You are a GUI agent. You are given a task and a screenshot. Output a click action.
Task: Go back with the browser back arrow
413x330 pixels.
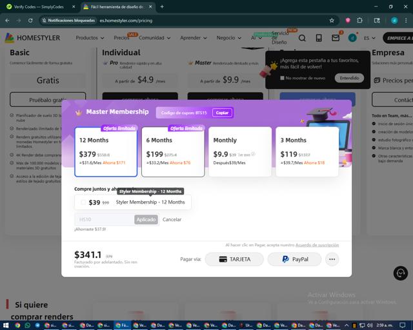click(7, 21)
